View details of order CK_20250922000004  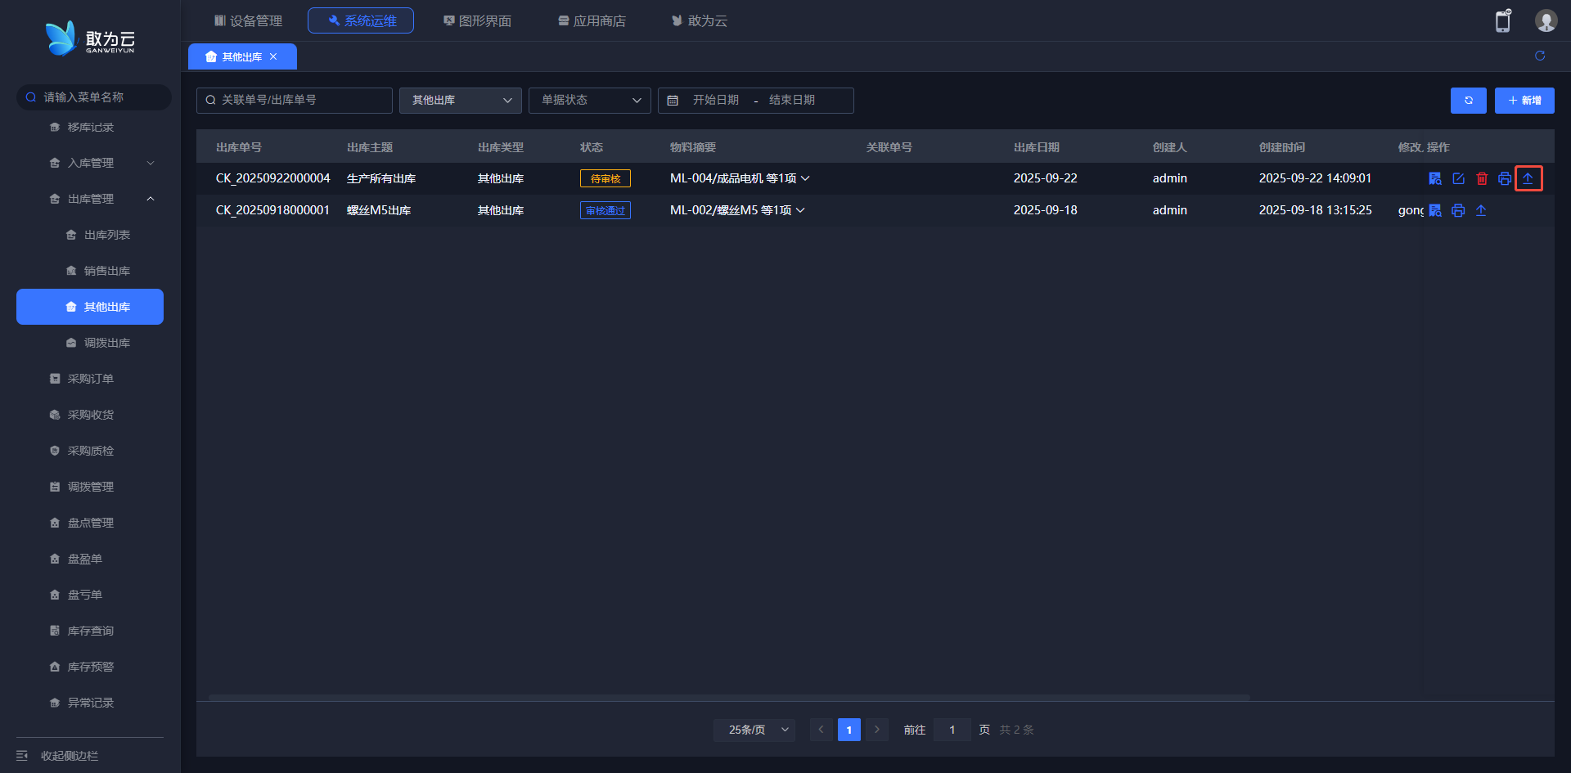(x=1435, y=178)
